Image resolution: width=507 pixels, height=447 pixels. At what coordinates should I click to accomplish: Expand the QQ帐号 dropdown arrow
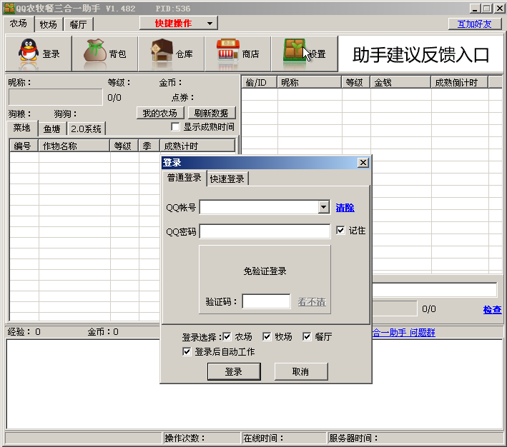pos(323,207)
